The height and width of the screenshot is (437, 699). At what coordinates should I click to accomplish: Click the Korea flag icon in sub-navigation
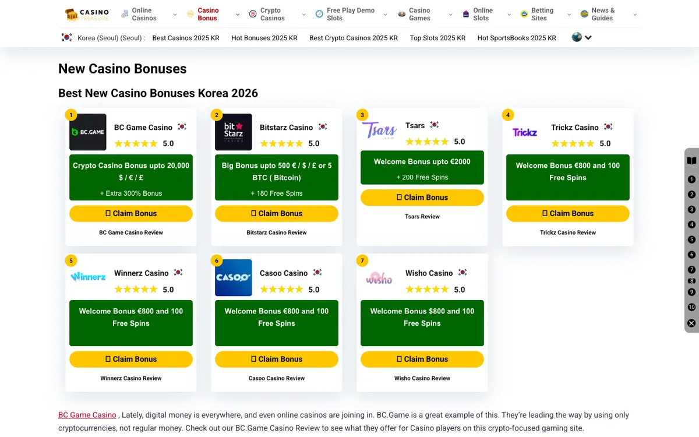click(x=67, y=38)
